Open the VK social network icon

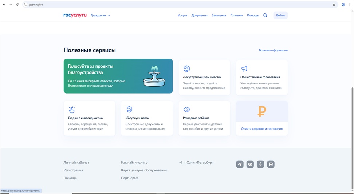tap(250, 164)
